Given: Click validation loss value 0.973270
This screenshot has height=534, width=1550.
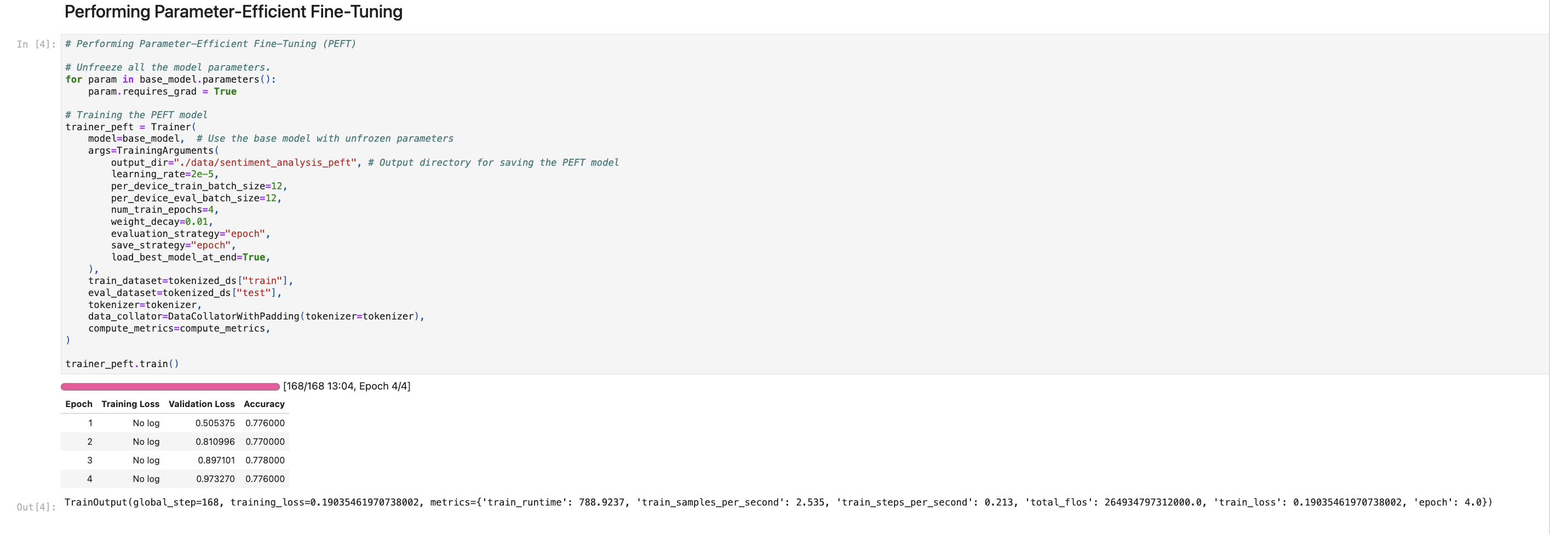Looking at the screenshot, I should pyautogui.click(x=215, y=479).
